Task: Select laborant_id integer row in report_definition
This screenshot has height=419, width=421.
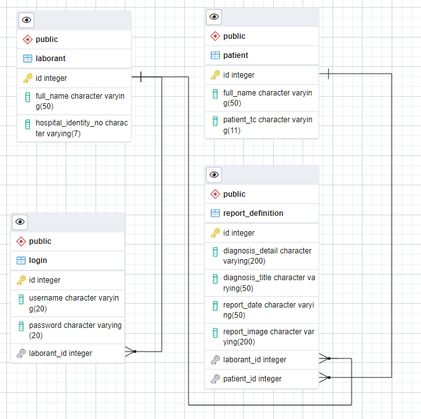Action: tap(262, 360)
